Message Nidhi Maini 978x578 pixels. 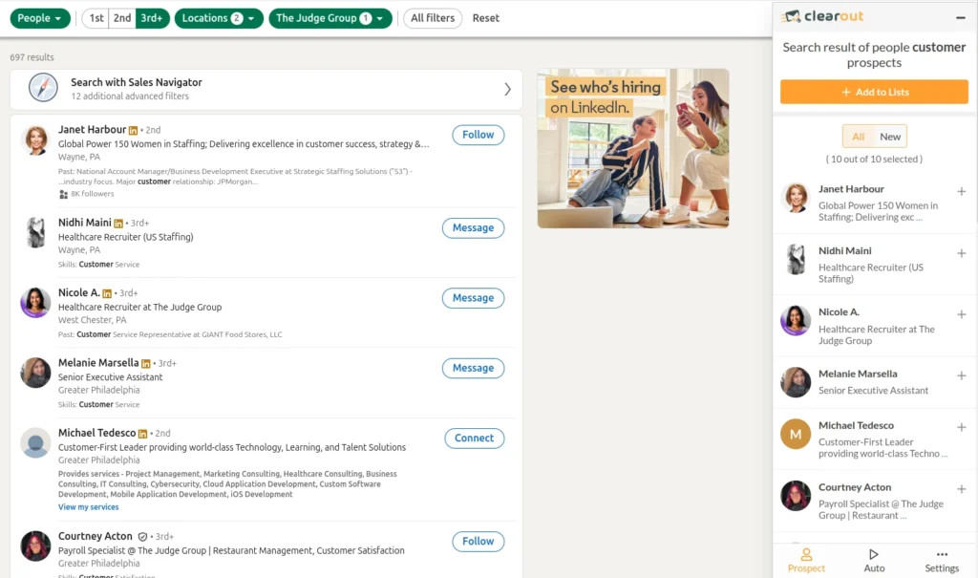(x=473, y=227)
